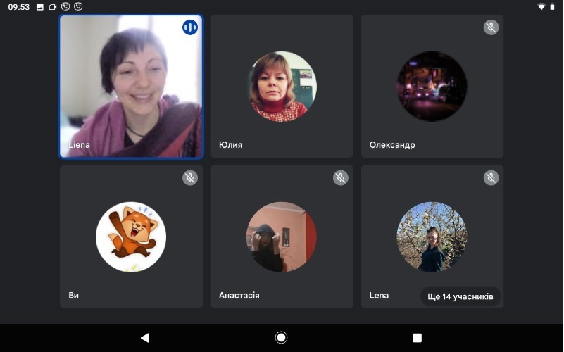The image size is (564, 352).
Task: Tap Анастасія's round profile photo
Action: pyautogui.click(x=282, y=237)
